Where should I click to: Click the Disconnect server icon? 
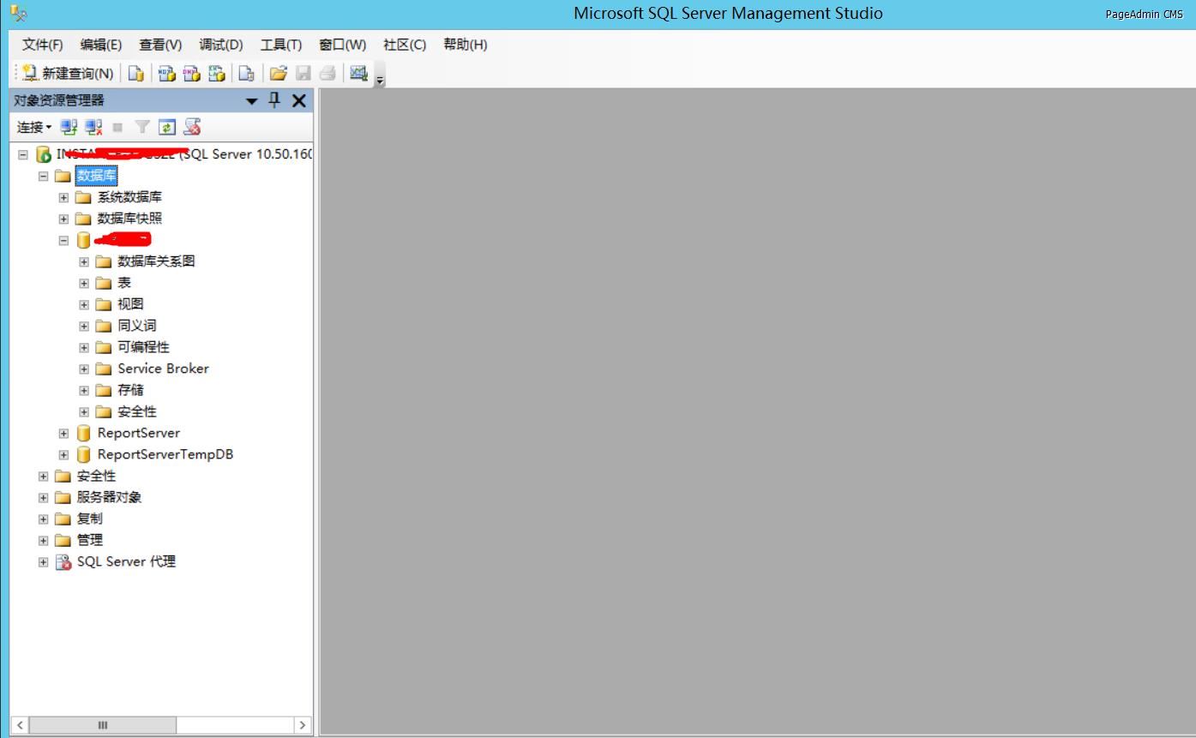coord(94,128)
